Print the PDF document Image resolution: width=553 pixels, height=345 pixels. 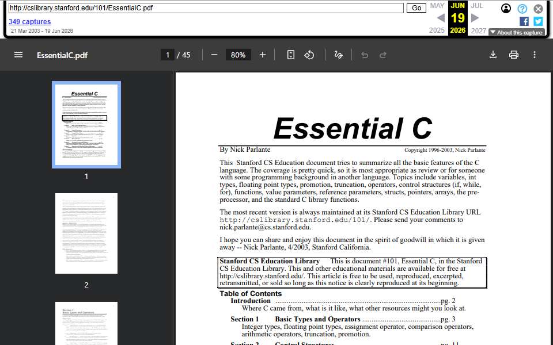tap(514, 55)
